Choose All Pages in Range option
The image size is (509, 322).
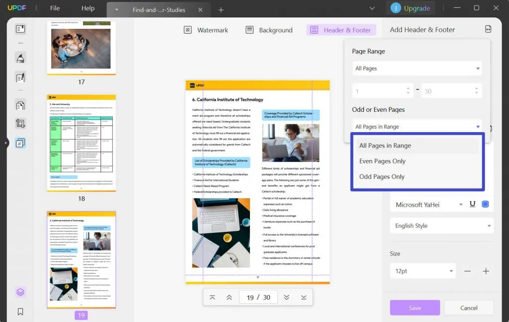pos(417,146)
